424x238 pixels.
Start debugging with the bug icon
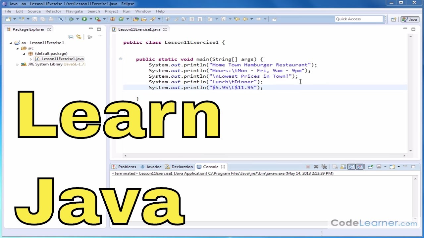71,19
